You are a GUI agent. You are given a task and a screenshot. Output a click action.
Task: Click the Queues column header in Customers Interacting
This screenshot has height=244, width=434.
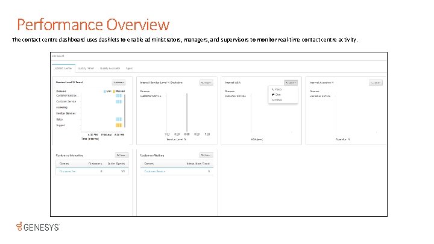point(64,163)
